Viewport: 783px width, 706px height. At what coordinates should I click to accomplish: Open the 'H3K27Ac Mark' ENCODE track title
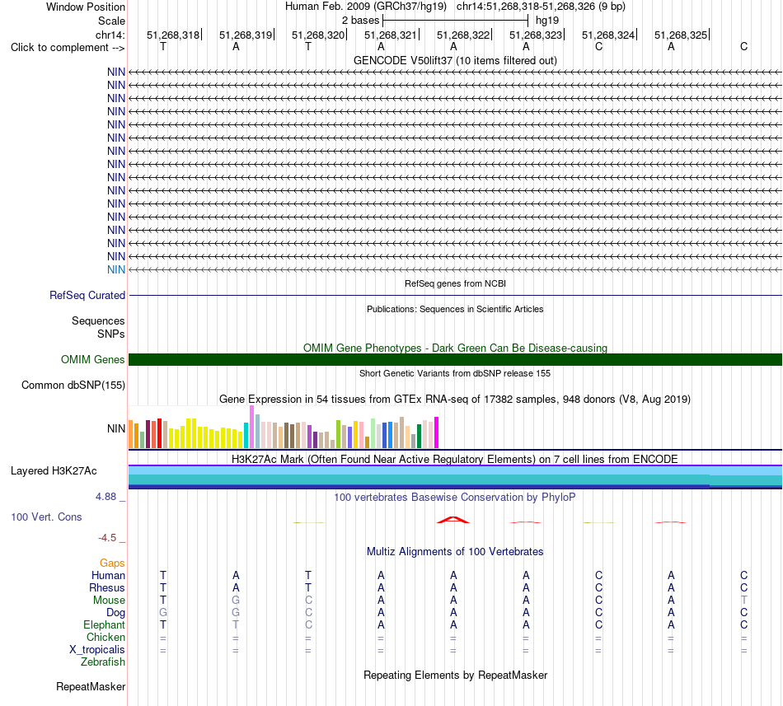pos(455,459)
